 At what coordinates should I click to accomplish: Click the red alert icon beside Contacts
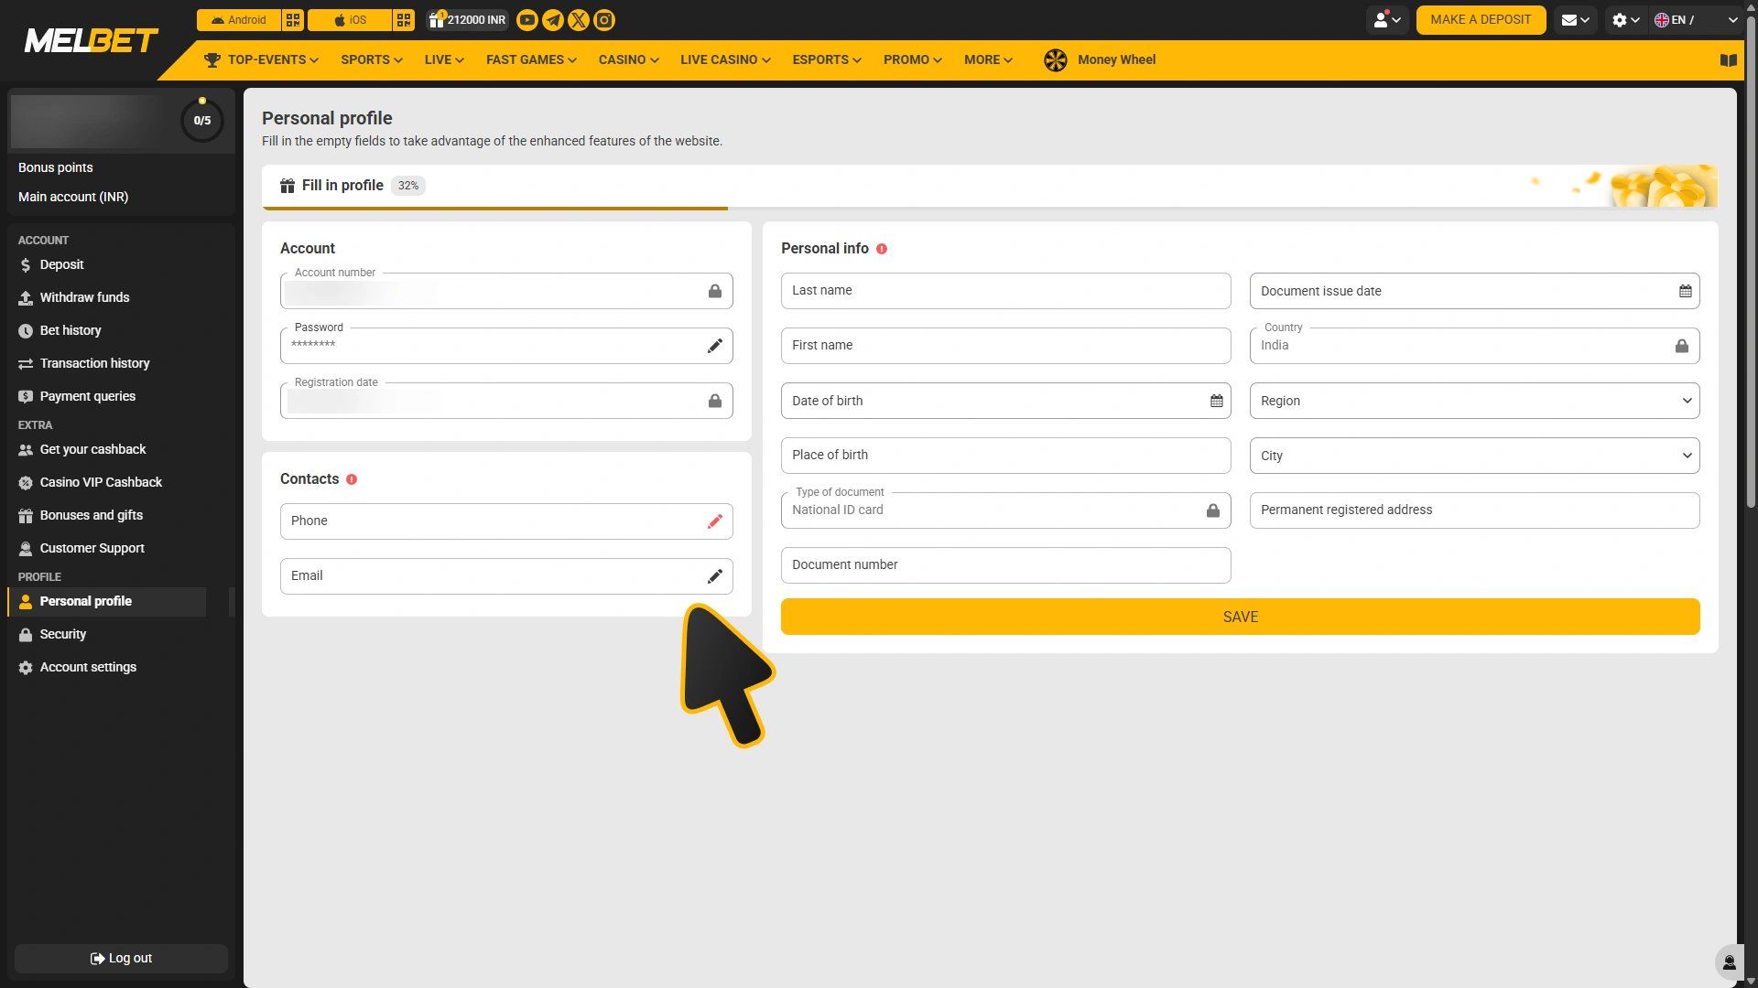pos(352,479)
